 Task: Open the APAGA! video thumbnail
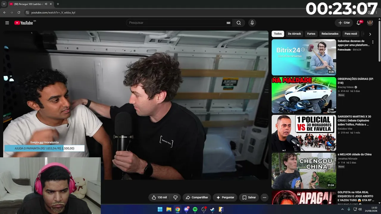coord(304,197)
